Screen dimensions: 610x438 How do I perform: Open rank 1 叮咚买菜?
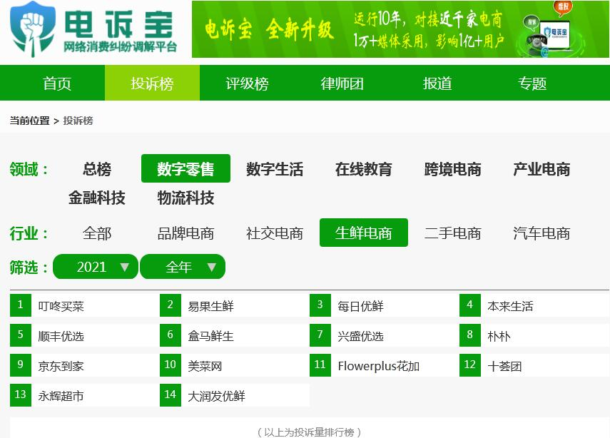pos(85,305)
